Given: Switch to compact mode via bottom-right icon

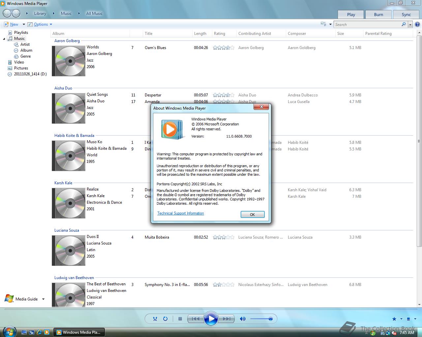Looking at the screenshot, I should click(408, 319).
